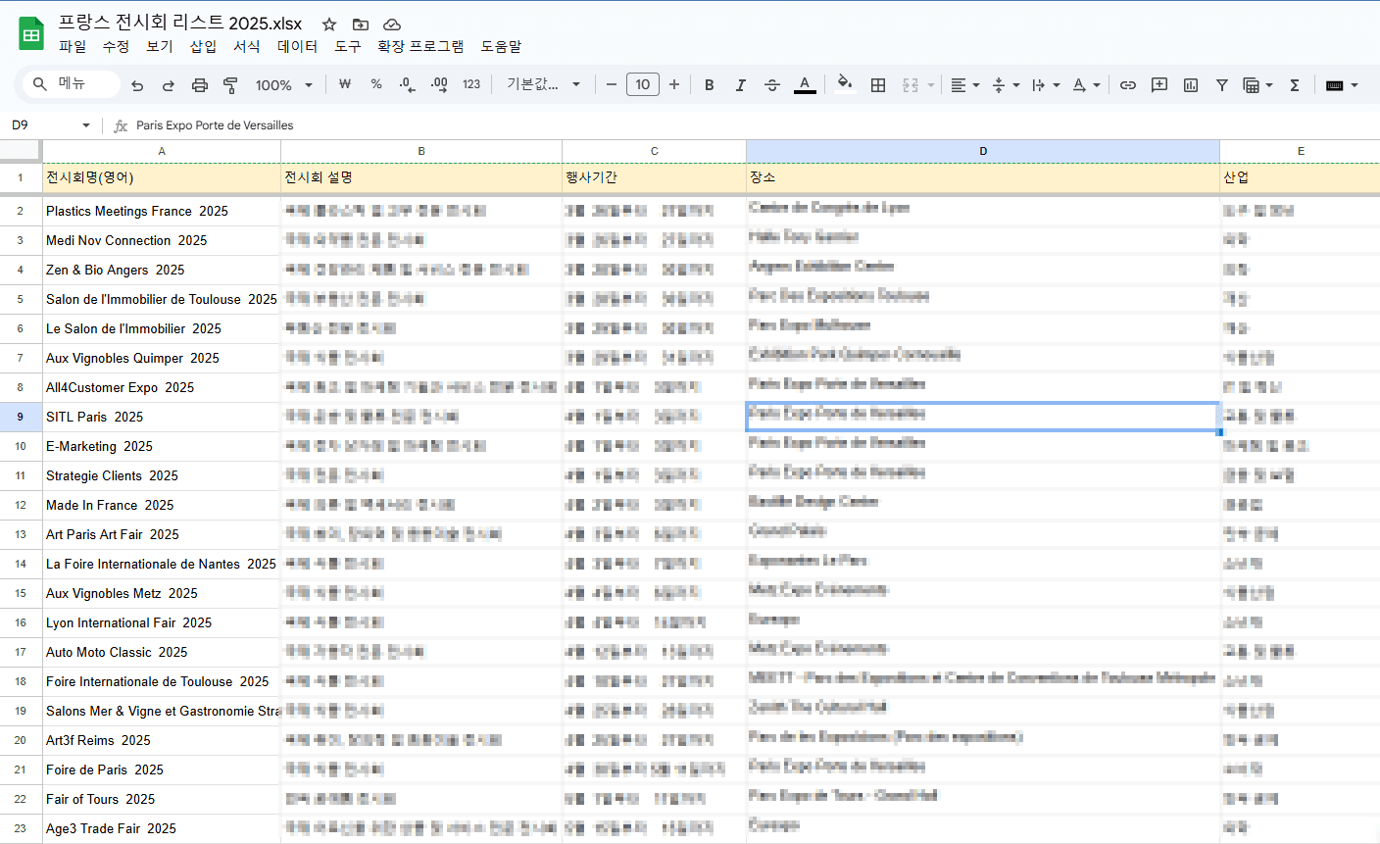Decrease font size with minus button
The height and width of the screenshot is (844, 1380).
point(612,85)
